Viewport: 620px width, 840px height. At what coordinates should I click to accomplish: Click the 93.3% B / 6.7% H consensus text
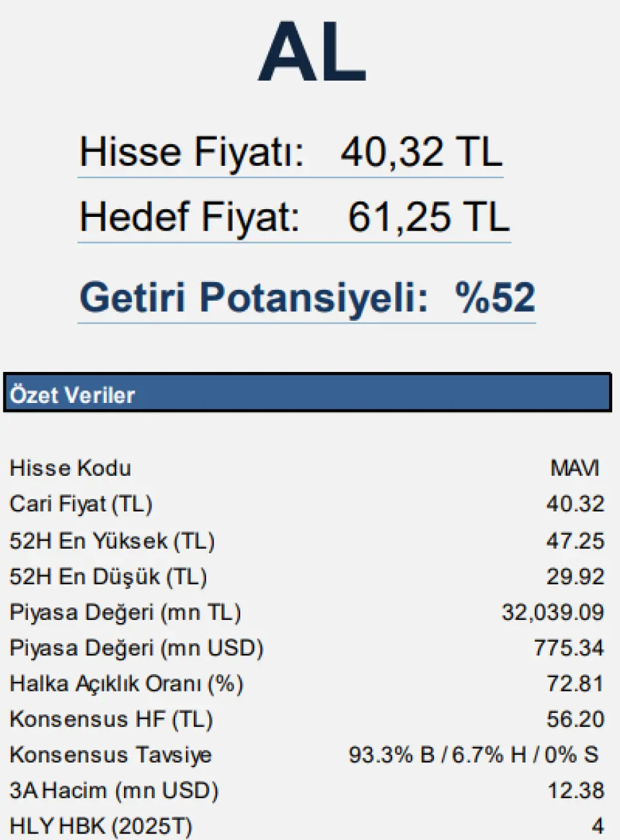coord(474,754)
